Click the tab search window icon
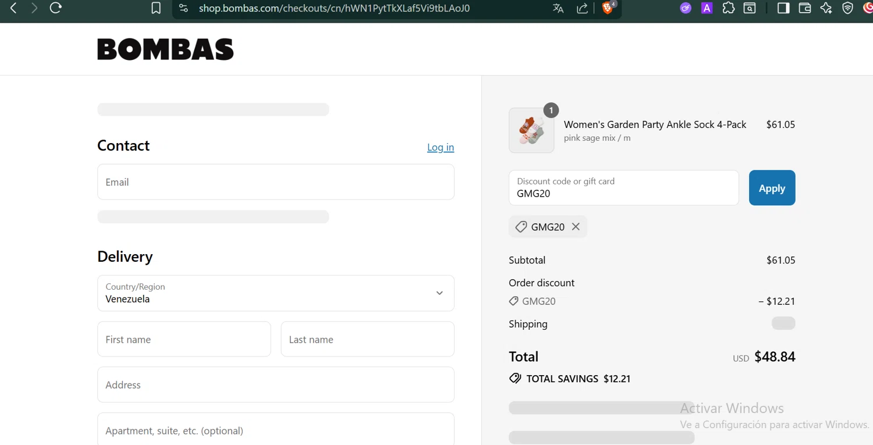The width and height of the screenshot is (873, 445). (750, 8)
